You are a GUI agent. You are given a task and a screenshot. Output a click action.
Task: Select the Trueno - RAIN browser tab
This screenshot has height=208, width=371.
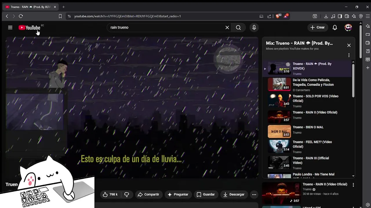tap(30, 7)
